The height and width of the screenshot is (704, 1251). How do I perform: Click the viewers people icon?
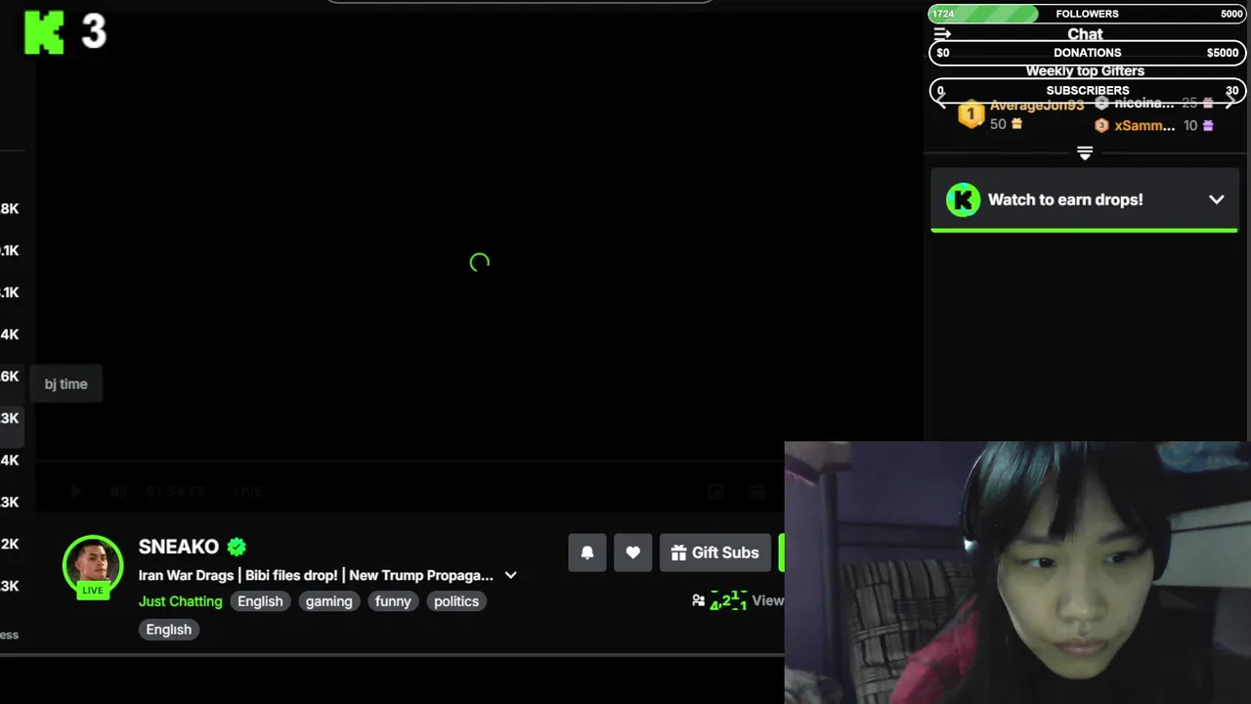point(698,600)
